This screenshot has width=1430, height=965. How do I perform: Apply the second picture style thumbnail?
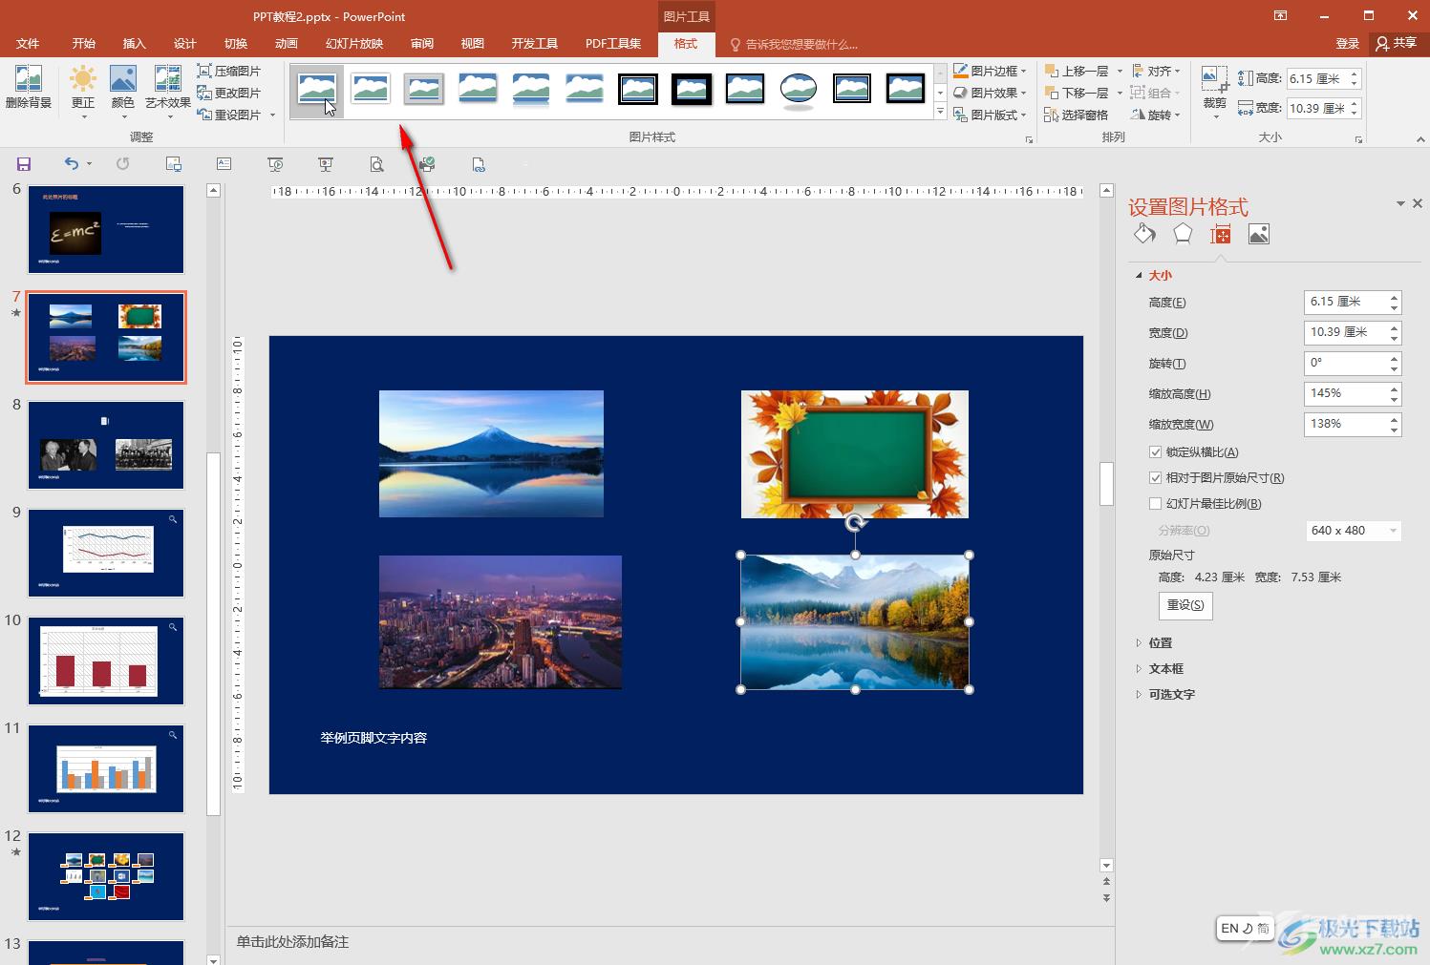[x=371, y=90]
